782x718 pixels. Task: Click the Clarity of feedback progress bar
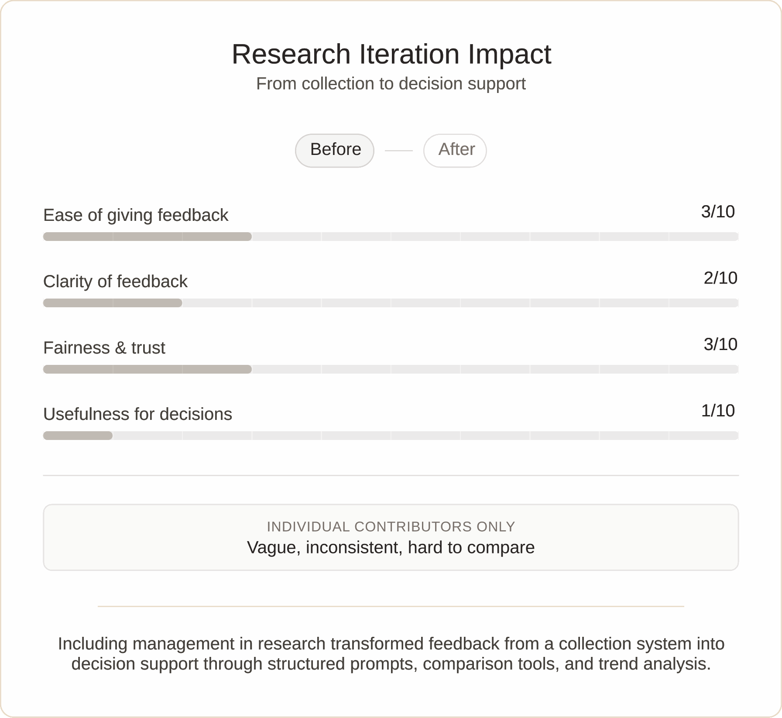(391, 303)
